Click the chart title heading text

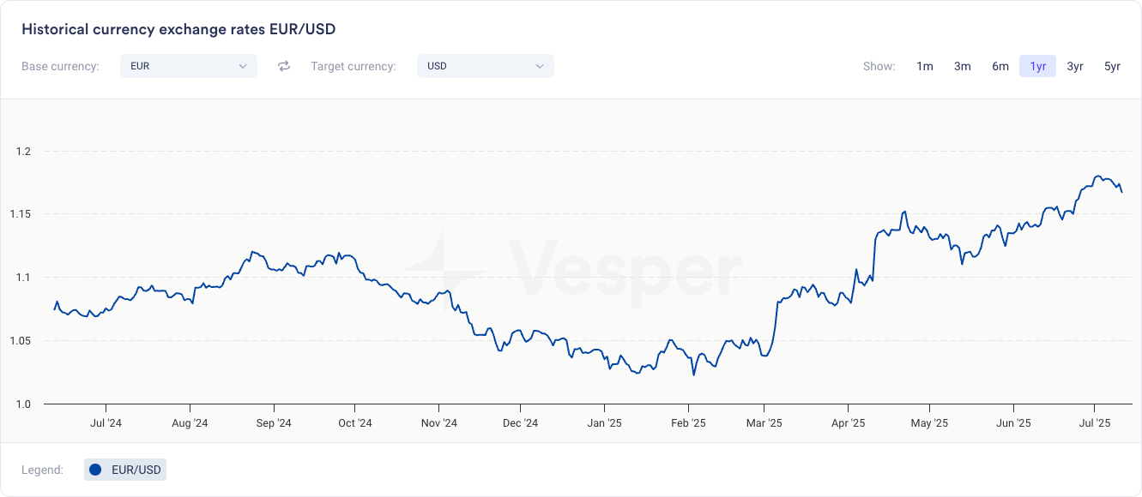(x=178, y=29)
